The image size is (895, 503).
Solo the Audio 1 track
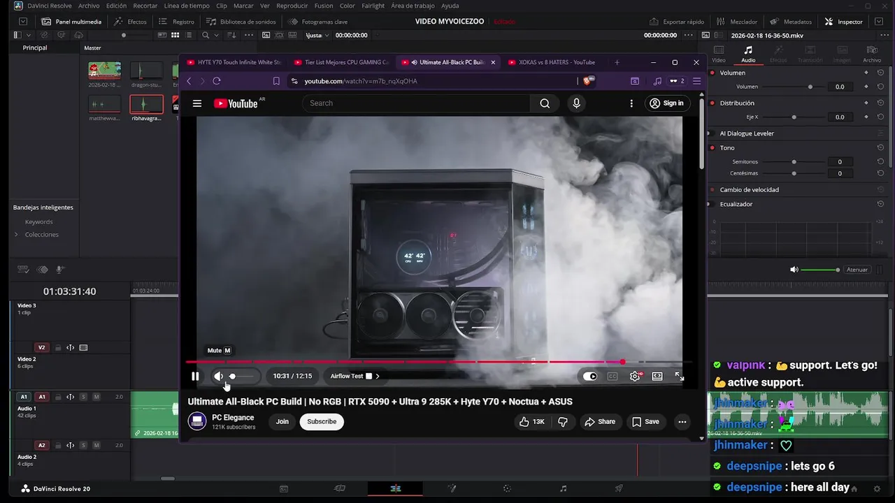pos(83,397)
